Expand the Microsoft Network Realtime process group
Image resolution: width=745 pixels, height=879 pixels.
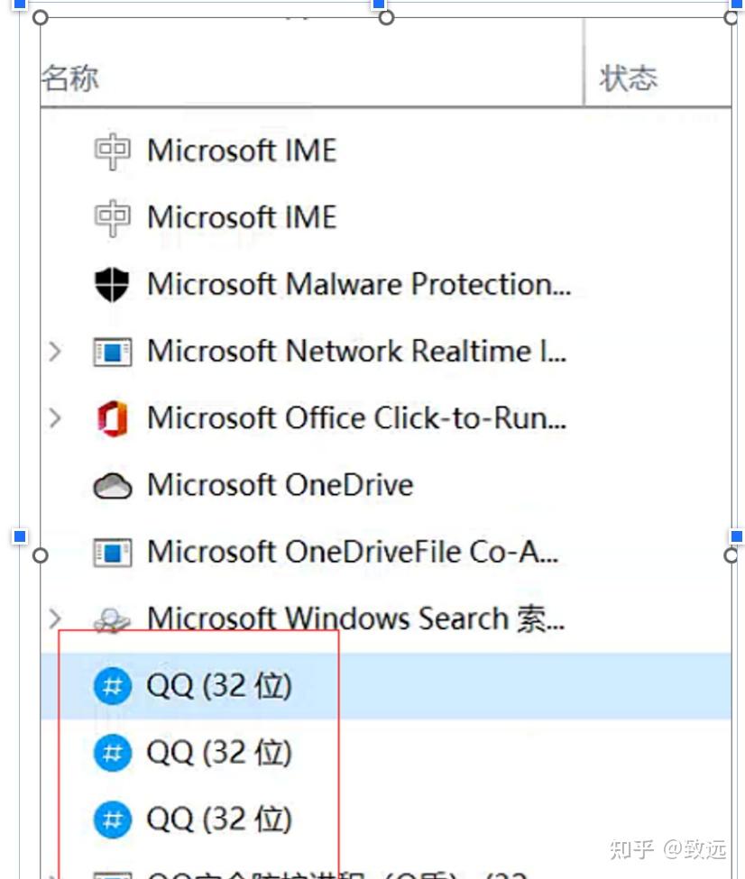pyautogui.click(x=55, y=352)
